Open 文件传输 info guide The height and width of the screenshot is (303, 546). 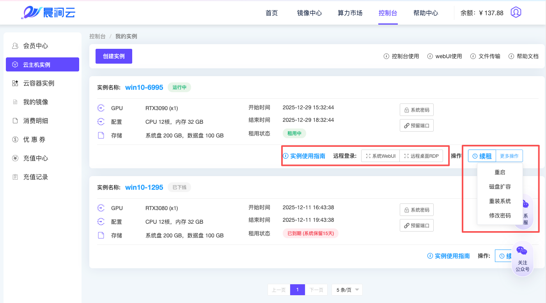point(485,56)
